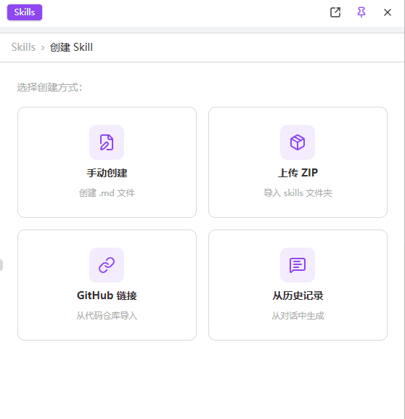Go back to Skills breadcrumb

point(23,47)
